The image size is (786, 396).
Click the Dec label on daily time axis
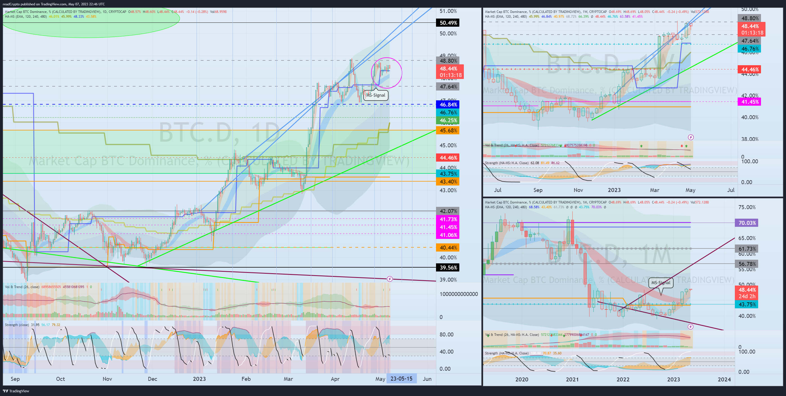click(152, 379)
